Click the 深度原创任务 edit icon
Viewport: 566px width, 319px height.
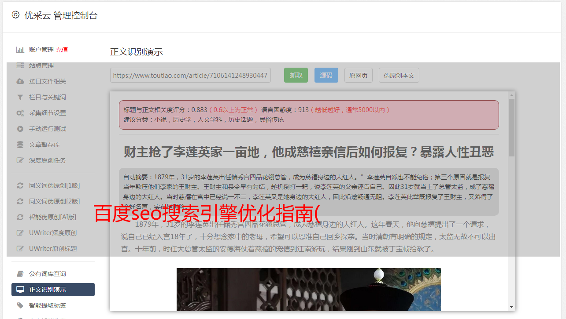pos(20,160)
